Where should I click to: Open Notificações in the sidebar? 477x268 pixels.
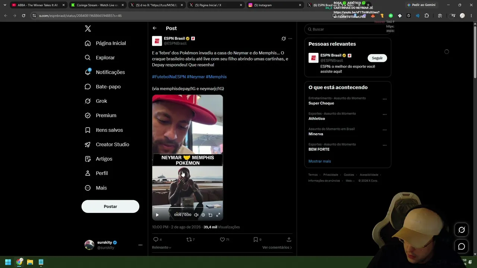[x=105, y=72]
